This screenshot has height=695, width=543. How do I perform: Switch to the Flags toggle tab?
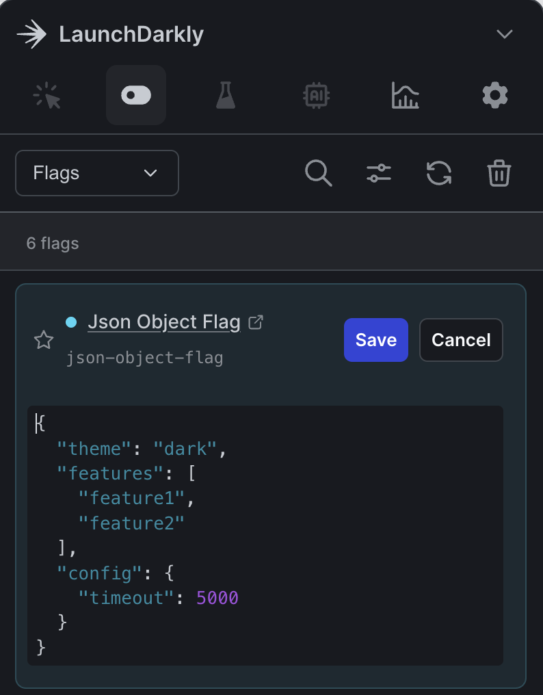point(135,95)
